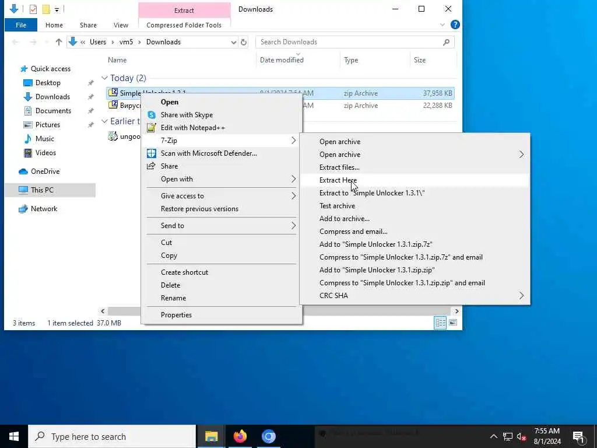This screenshot has width=597, height=448.
Task: Collapse the Today (2) group
Action: coord(104,78)
